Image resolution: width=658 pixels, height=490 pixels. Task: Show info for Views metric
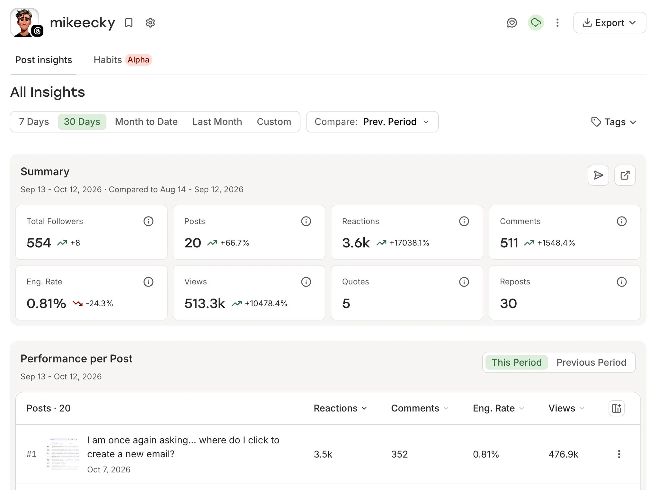coord(306,282)
